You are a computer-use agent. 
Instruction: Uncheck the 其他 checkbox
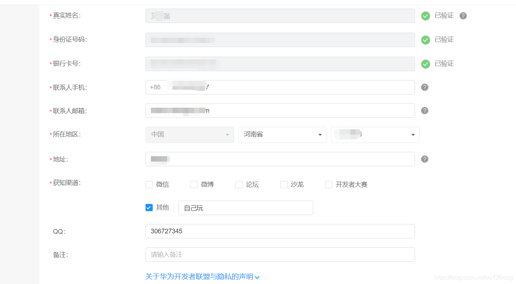tap(149, 208)
